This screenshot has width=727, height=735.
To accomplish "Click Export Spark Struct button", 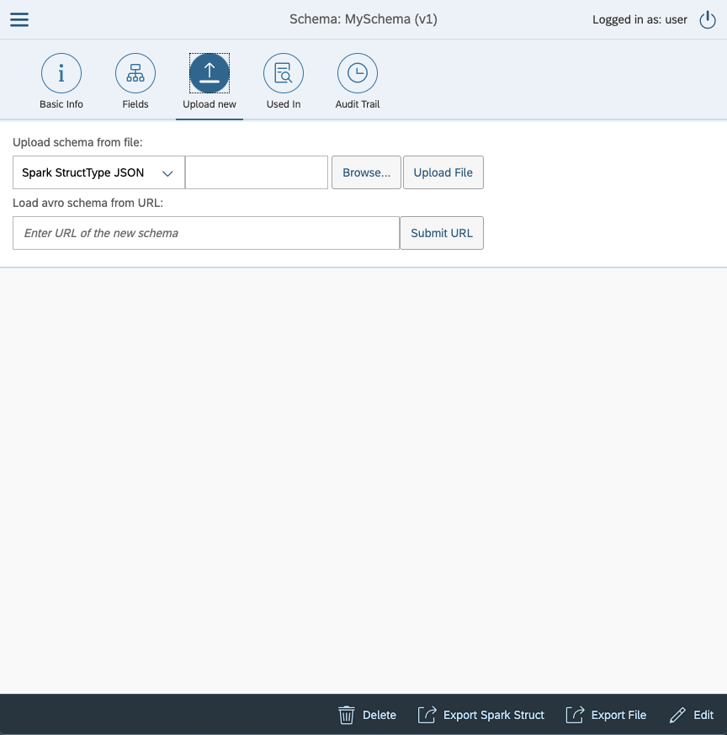I will (x=481, y=715).
